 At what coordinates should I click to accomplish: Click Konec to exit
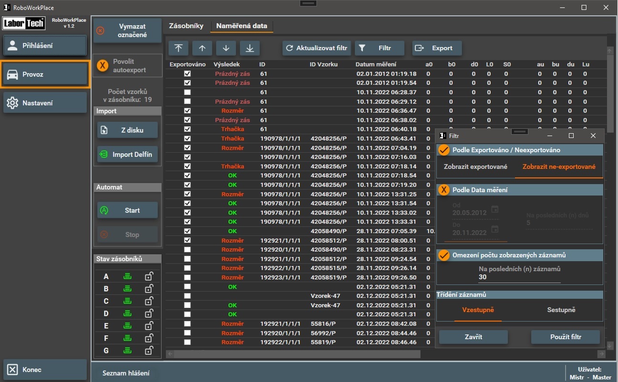click(45, 370)
